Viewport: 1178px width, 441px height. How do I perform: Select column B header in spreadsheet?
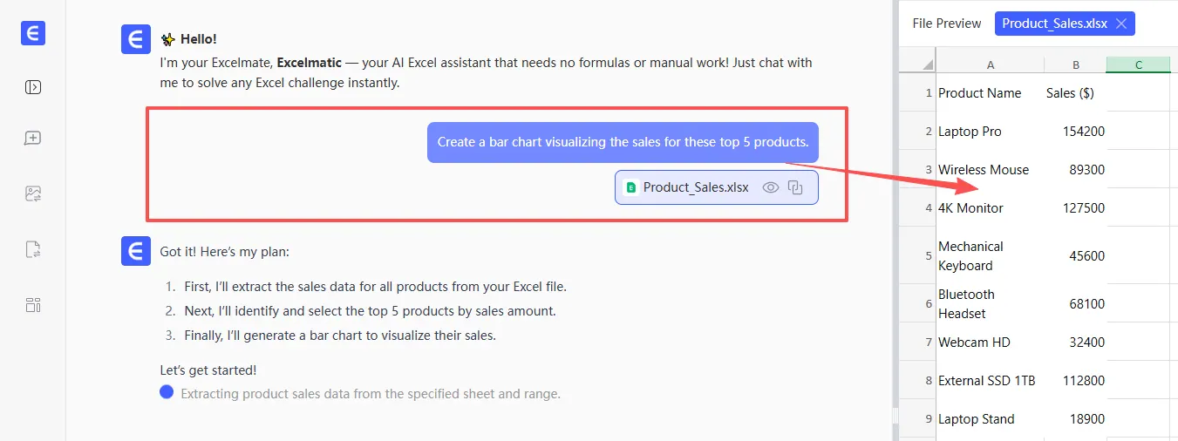click(x=1076, y=65)
